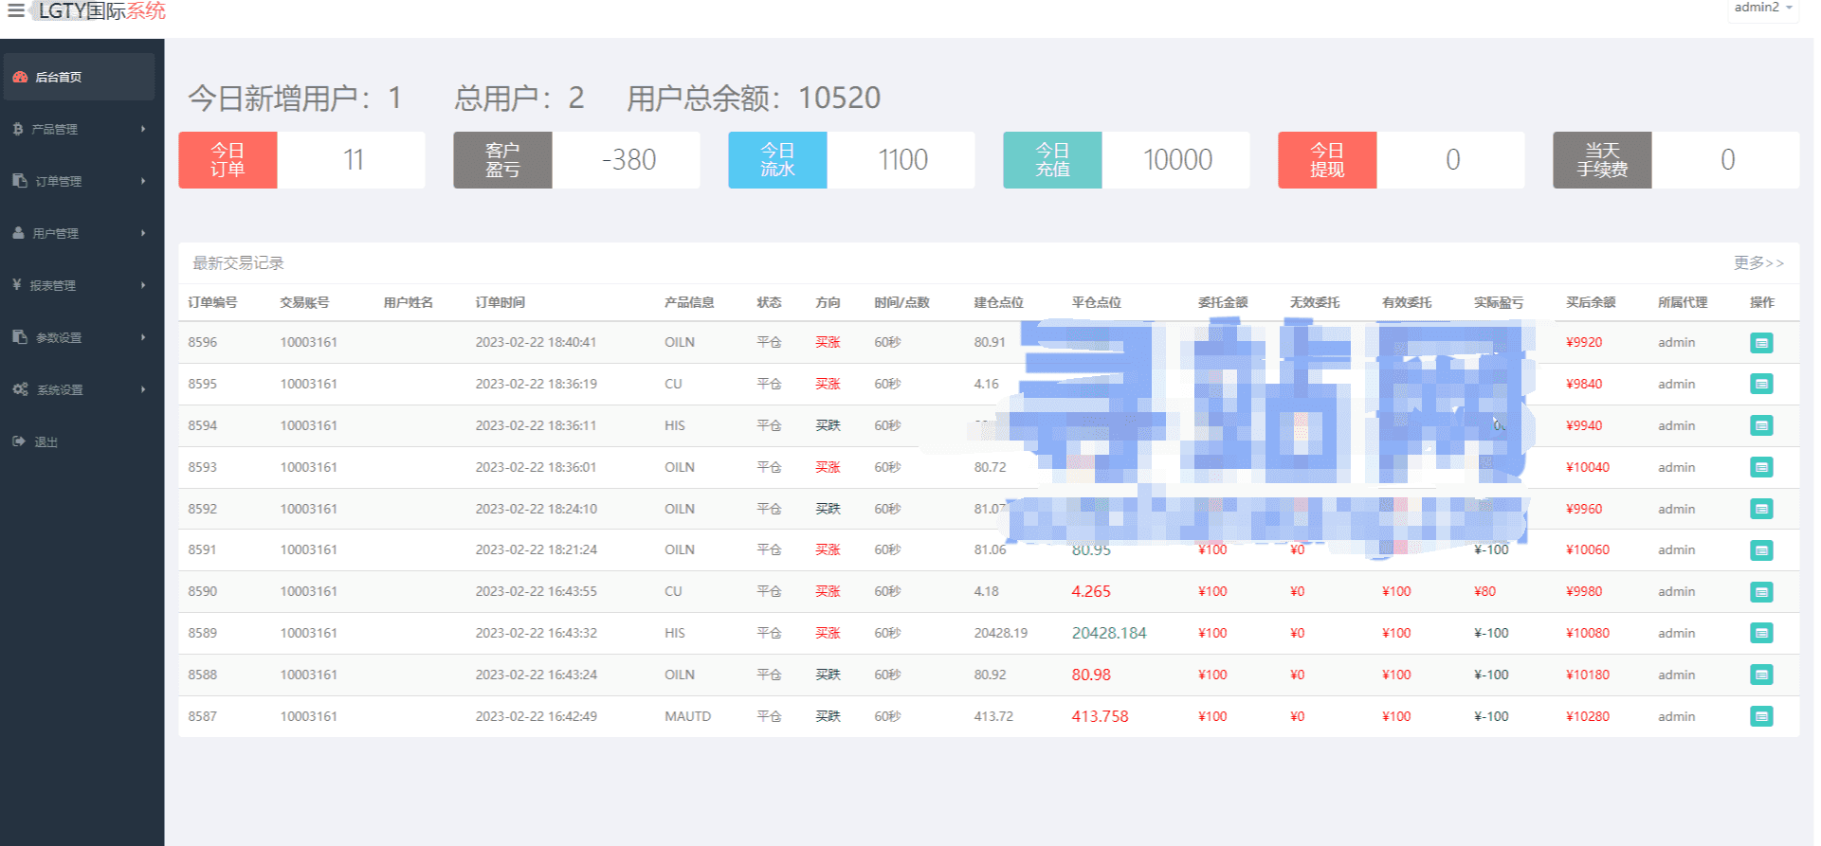1821x846 pixels.
Task: Click the 用户总余额: 10520 text
Action: point(754,98)
